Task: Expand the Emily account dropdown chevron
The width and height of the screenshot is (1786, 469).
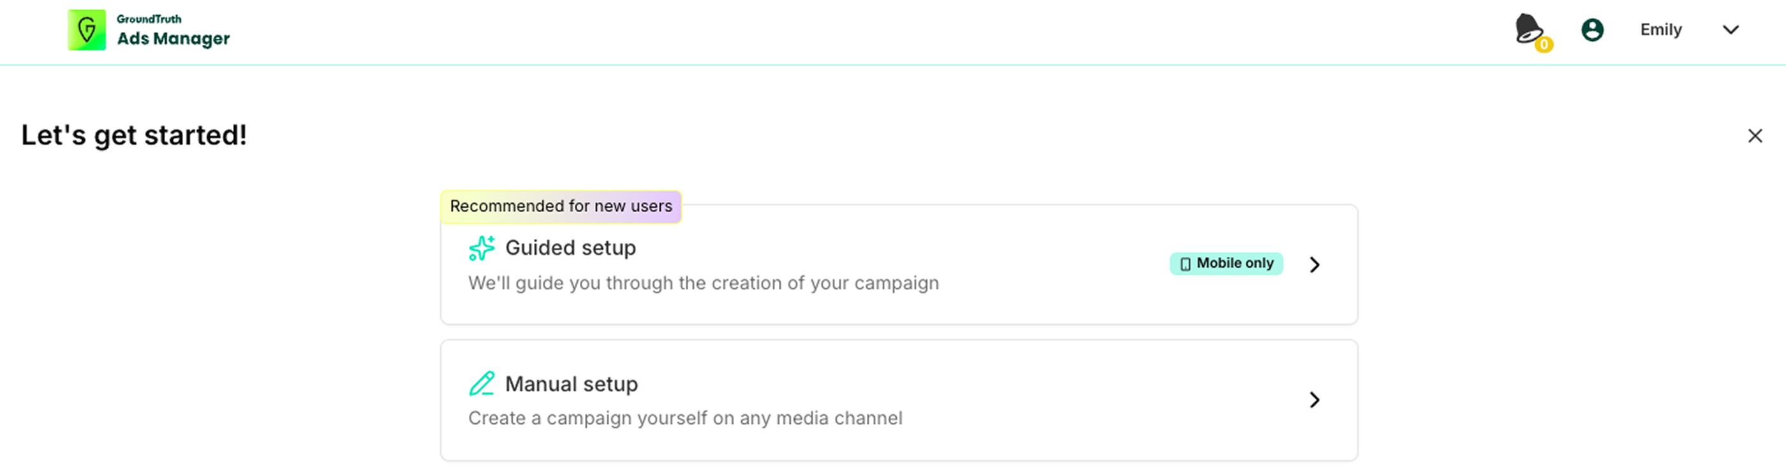Action: coord(1731,30)
